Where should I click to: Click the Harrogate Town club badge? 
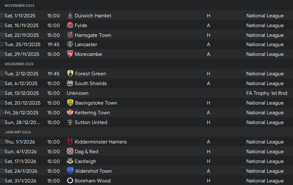pyautogui.click(x=70, y=35)
